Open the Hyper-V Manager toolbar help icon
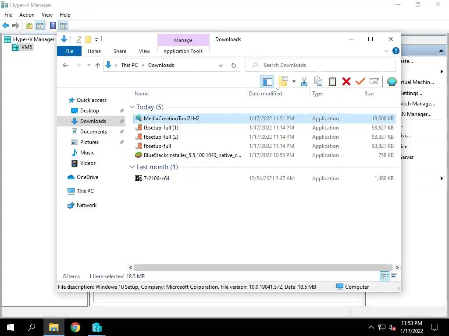Screen dimensions: 449x336 [x=53, y=25]
